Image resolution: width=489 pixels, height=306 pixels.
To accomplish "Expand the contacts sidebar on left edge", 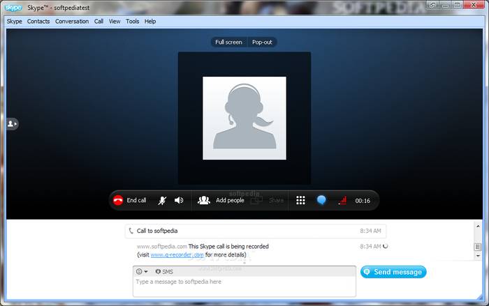I will [12, 123].
